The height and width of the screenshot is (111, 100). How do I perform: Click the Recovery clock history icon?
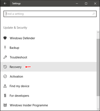pos(5,67)
